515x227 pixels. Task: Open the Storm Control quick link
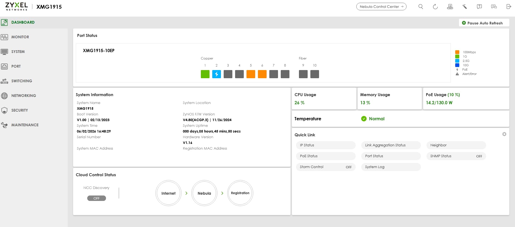[x=326, y=167]
